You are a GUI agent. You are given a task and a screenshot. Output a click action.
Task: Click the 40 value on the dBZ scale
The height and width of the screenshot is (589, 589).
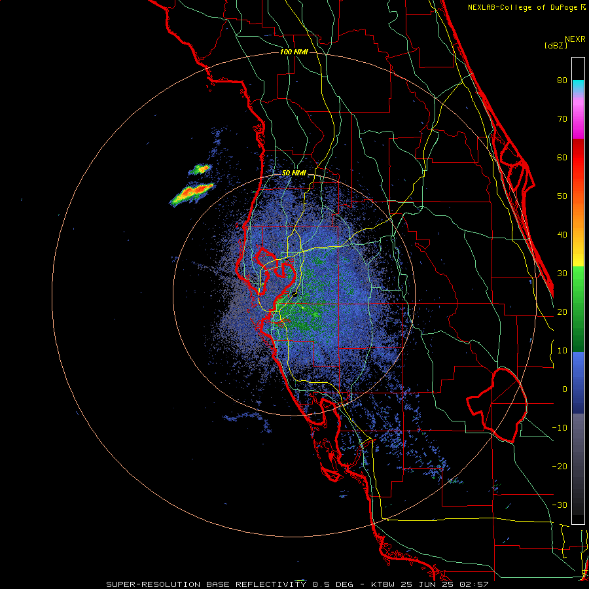click(x=562, y=235)
